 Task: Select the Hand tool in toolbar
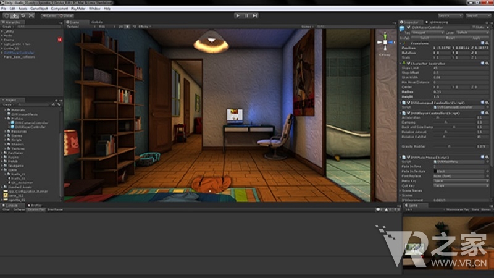click(6, 15)
